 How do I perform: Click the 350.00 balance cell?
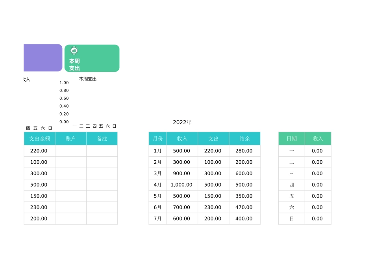click(244, 196)
